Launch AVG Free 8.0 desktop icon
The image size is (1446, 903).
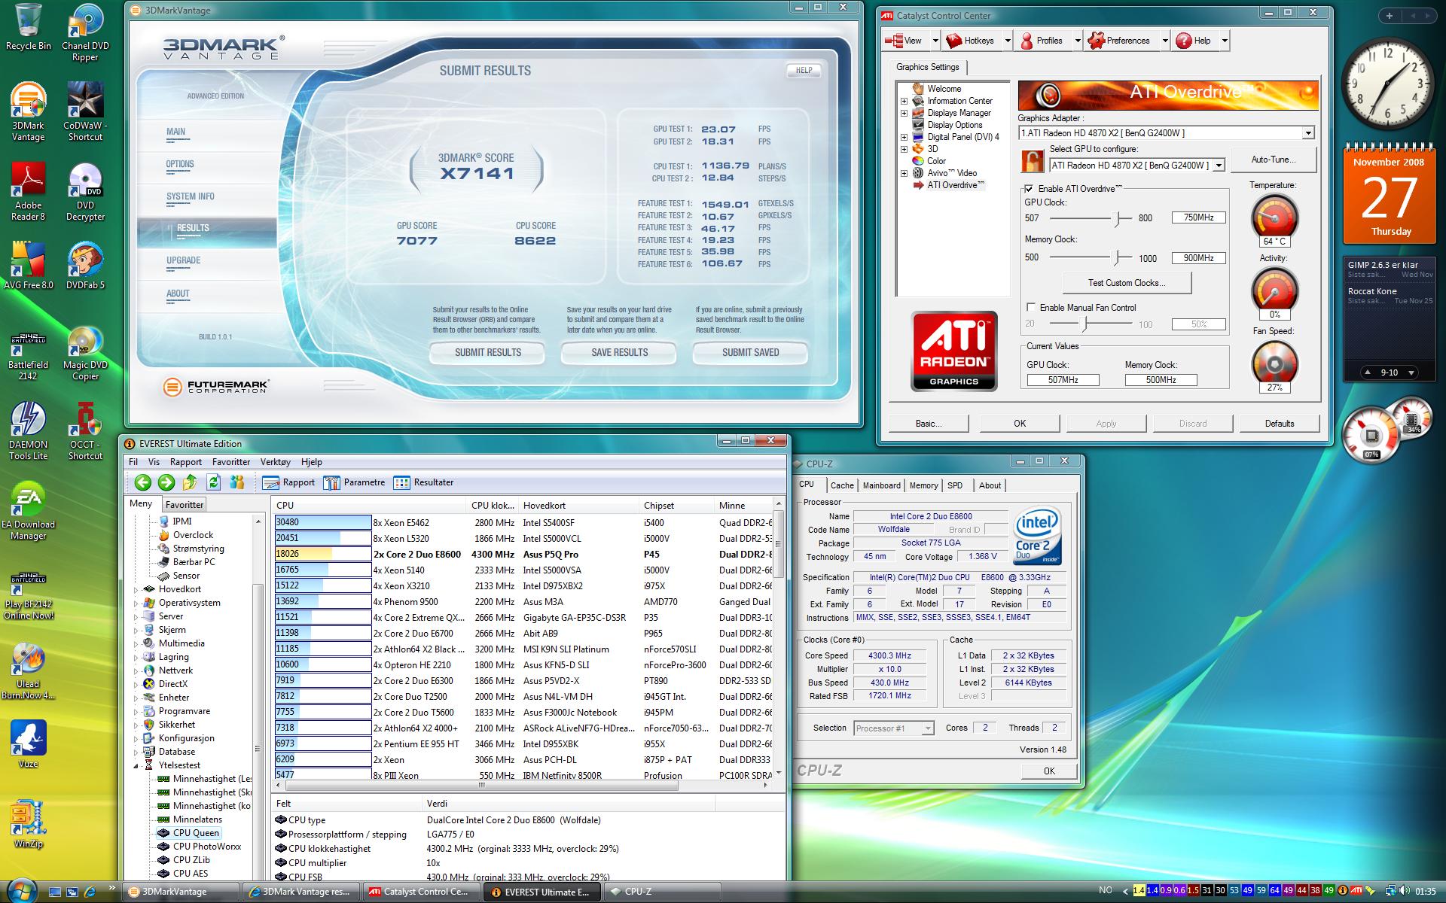[x=29, y=266]
